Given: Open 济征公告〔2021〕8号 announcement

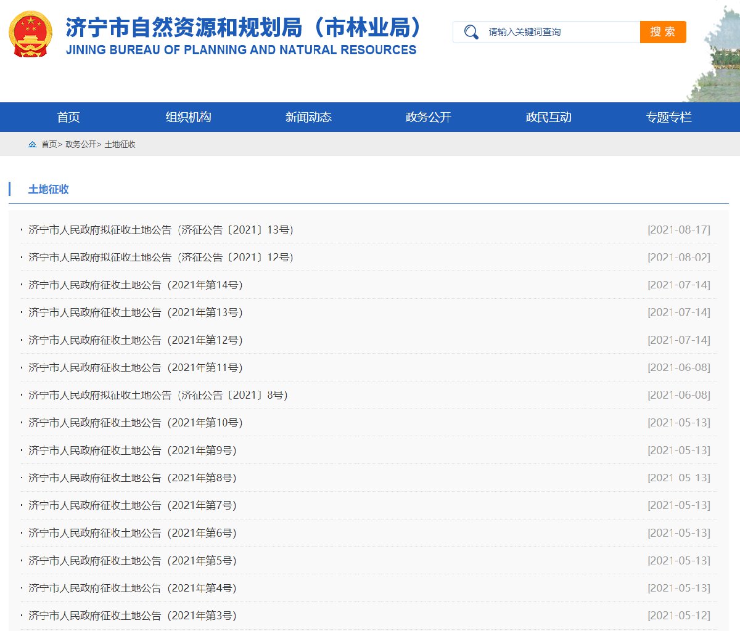Looking at the screenshot, I should pyautogui.click(x=158, y=395).
